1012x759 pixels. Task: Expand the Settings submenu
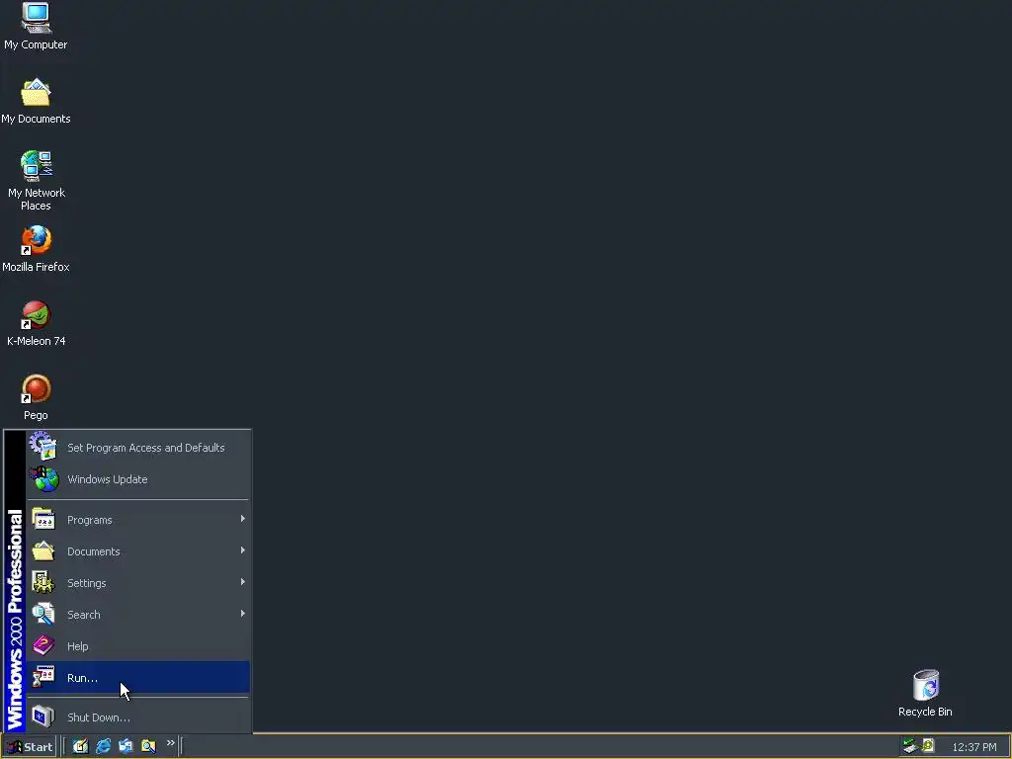click(137, 583)
